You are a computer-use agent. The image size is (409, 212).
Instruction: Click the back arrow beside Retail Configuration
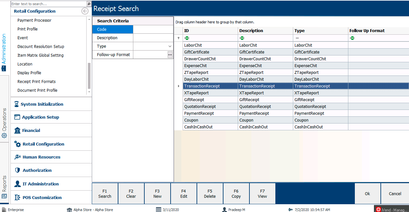[x=85, y=11]
